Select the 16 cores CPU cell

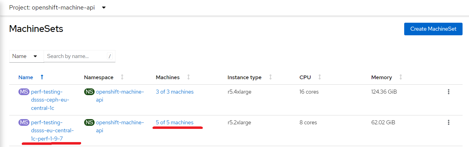[309, 92]
